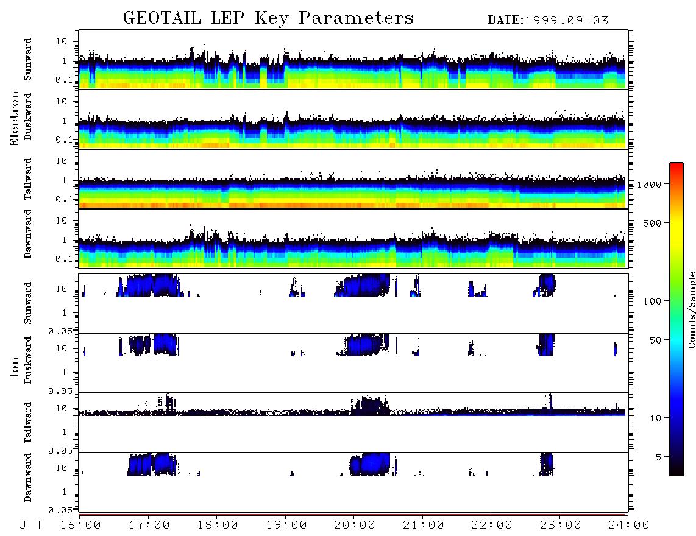Click the 1000 color scale value
The image size is (696, 536).
[x=650, y=184]
